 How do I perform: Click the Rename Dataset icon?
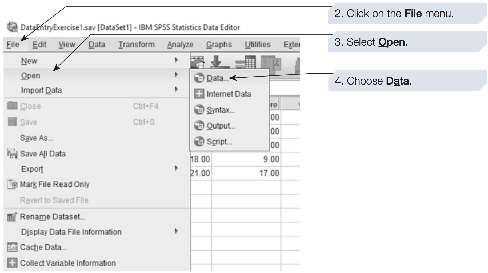12,217
